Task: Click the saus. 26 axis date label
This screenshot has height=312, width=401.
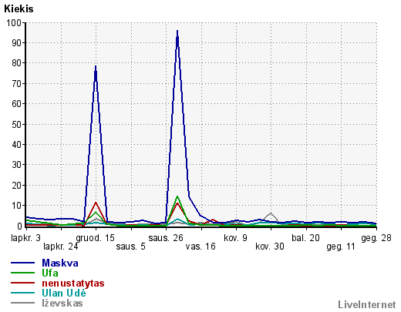Action: click(x=166, y=238)
